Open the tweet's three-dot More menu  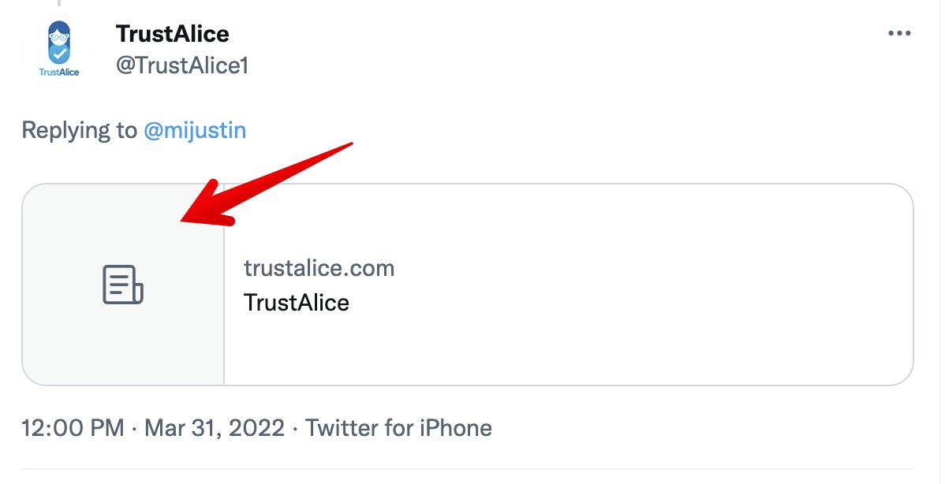[899, 33]
